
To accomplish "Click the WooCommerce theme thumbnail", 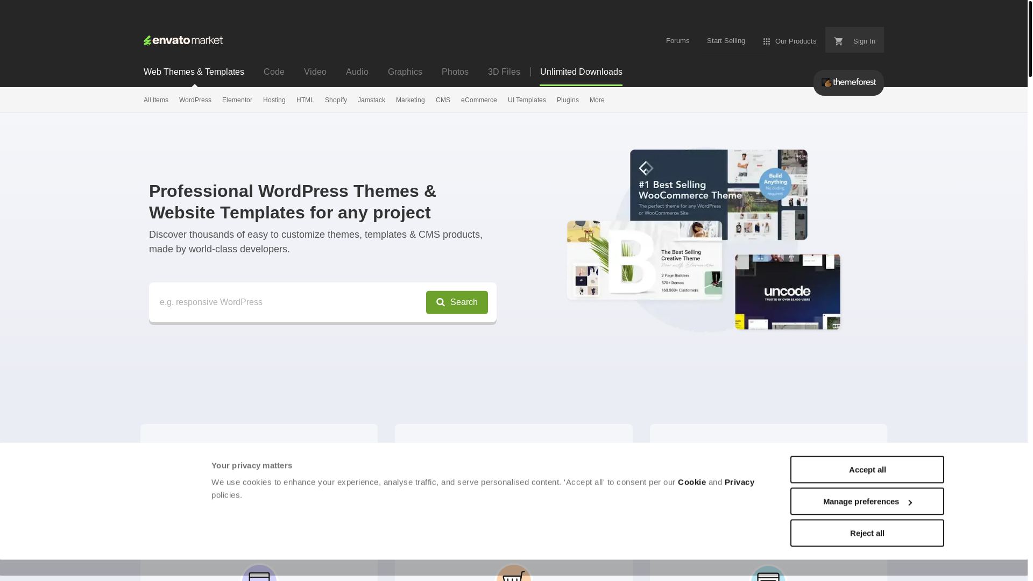I will coord(719,194).
